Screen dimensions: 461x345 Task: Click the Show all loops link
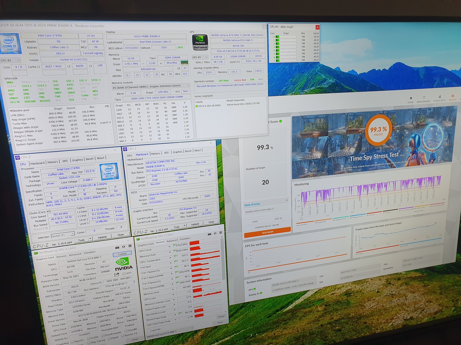252,204
